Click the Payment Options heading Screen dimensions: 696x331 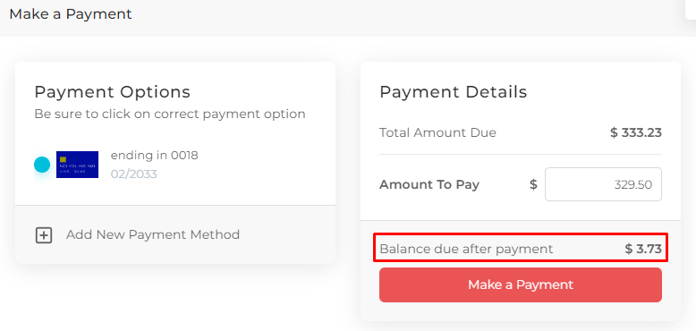(113, 92)
